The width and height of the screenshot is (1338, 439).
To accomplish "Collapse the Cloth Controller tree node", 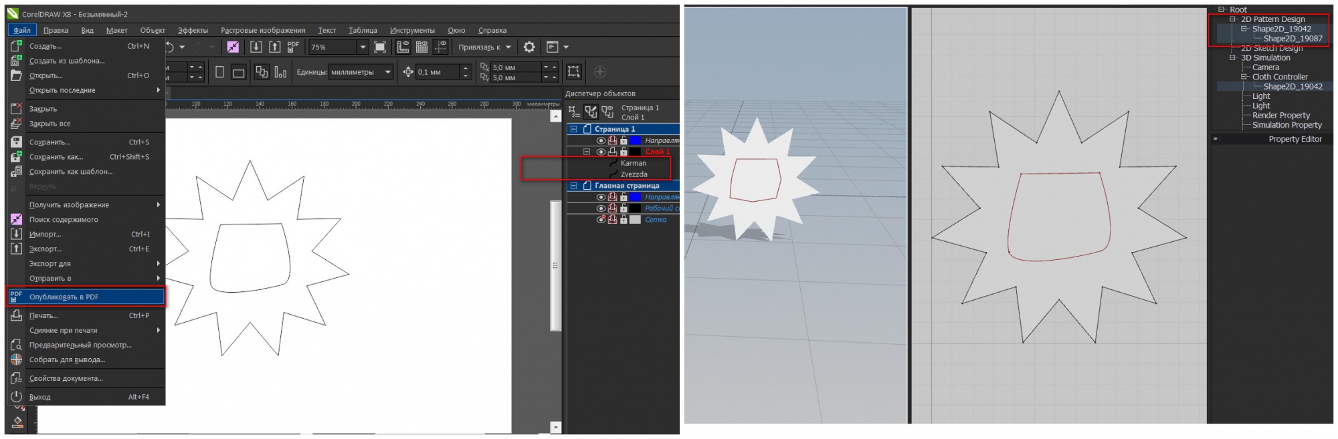I will click(1244, 77).
